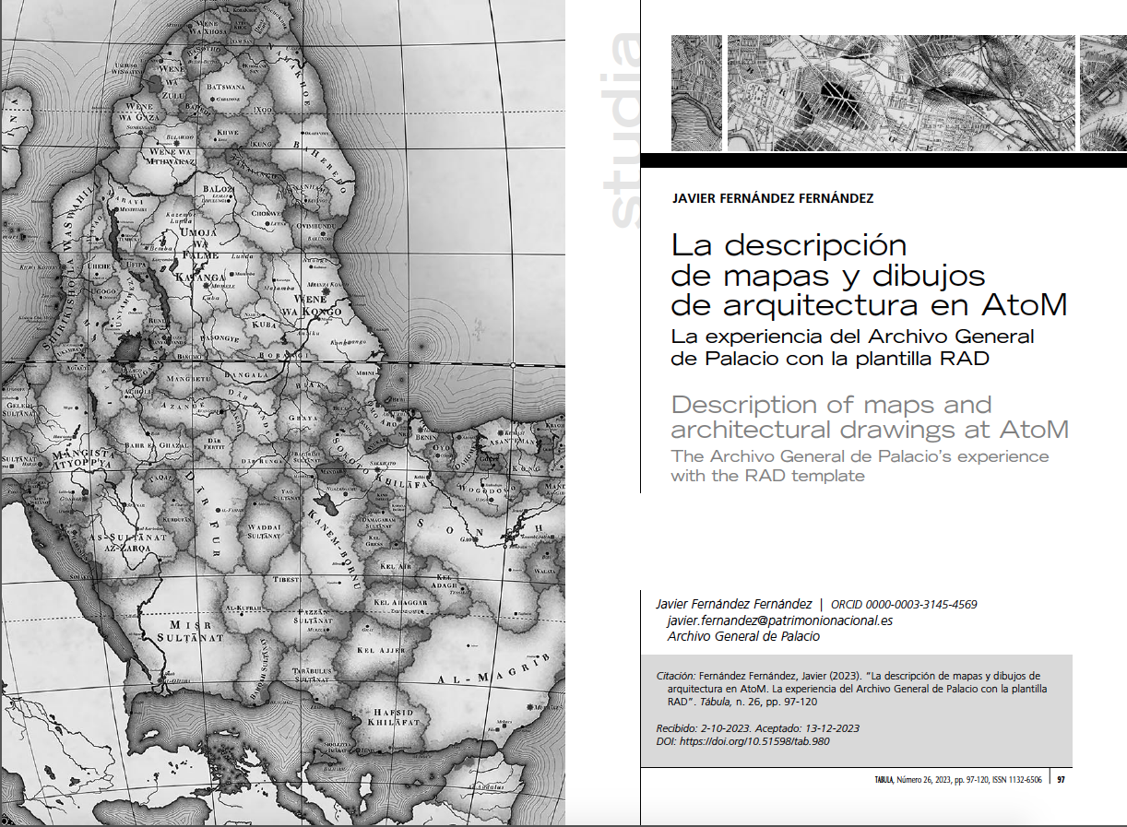The image size is (1127, 827).
Task: Click the page number 97
Action: 1062,780
